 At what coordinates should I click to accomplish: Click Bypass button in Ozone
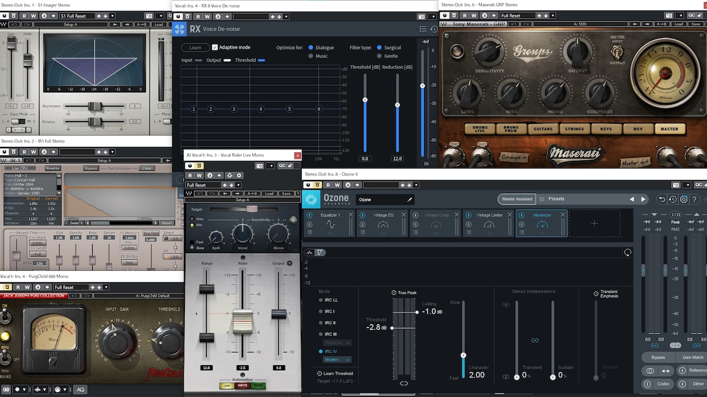pos(658,357)
